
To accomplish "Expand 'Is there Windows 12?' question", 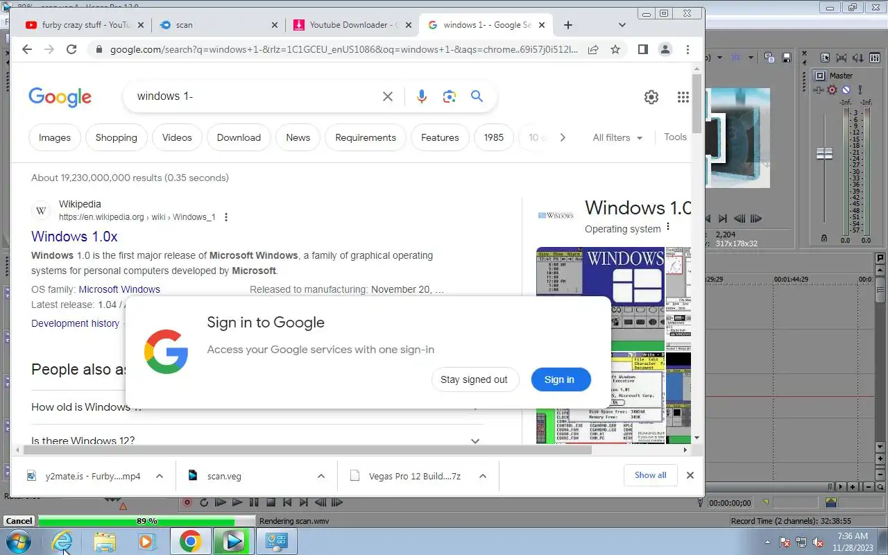I will pyautogui.click(x=475, y=441).
